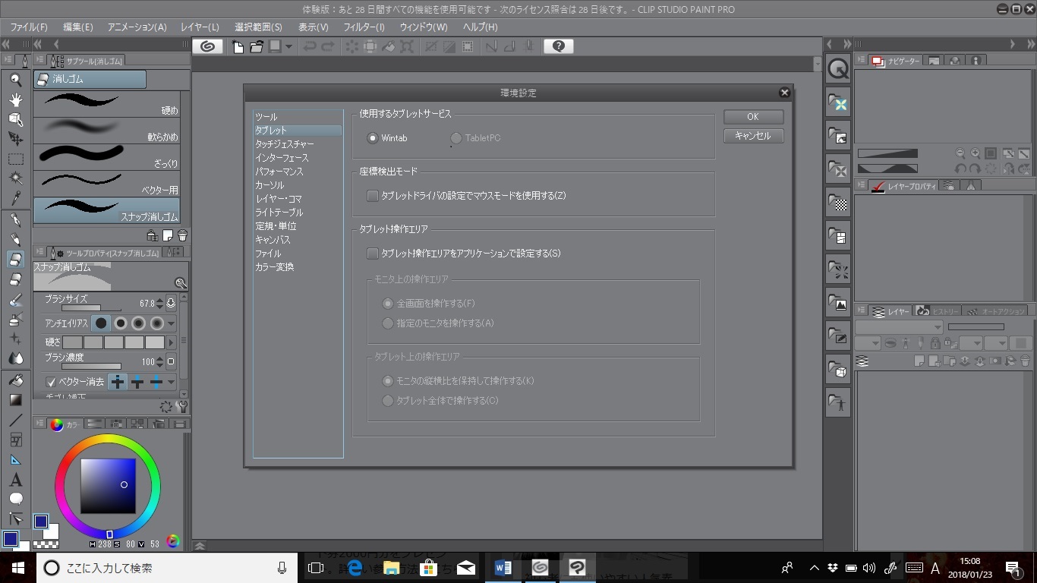Select the Text tool
Screen dimensions: 1037x583
pos(15,480)
